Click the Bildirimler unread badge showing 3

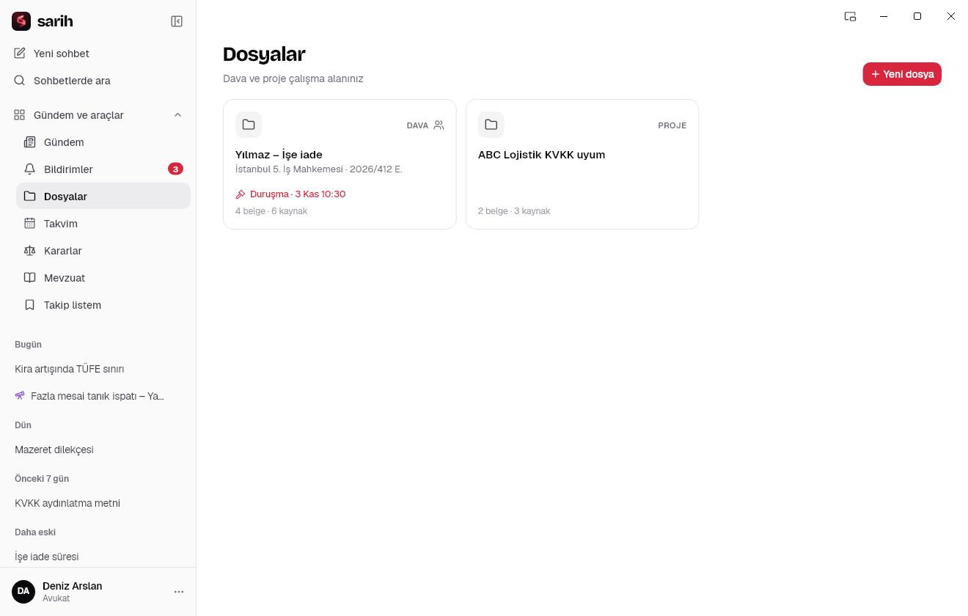(x=175, y=169)
